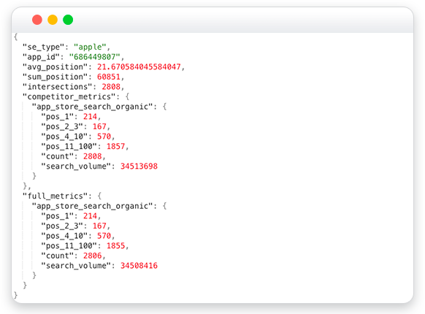Click the "se_type" key
Image resolution: width=425 pixels, height=314 pixels.
tap(43, 47)
